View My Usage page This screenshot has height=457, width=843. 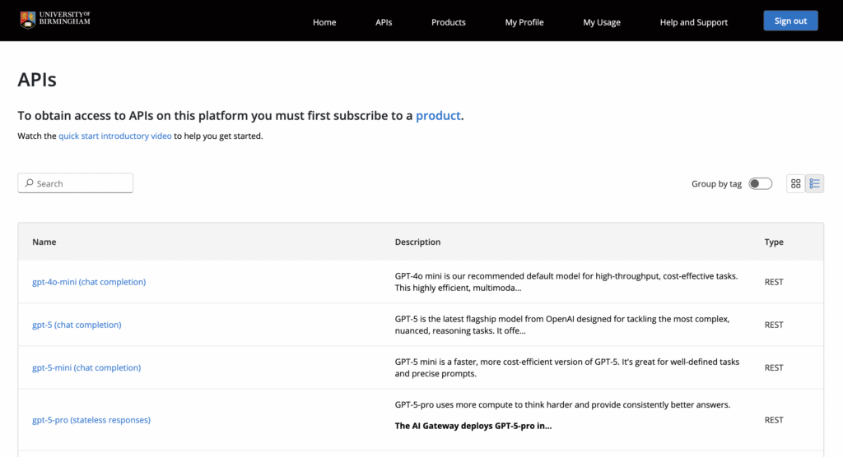click(x=602, y=22)
